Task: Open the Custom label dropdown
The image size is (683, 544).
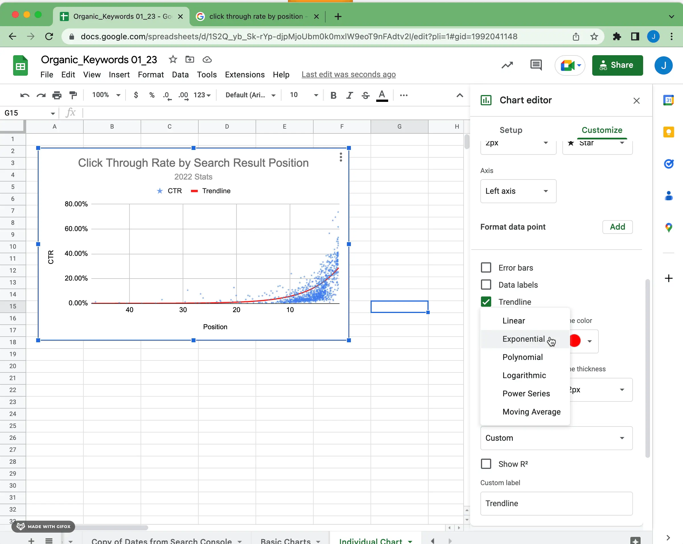Action: tap(555, 438)
